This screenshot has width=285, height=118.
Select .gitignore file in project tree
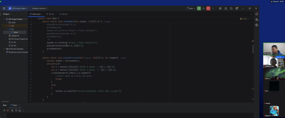pyautogui.click(x=15, y=36)
